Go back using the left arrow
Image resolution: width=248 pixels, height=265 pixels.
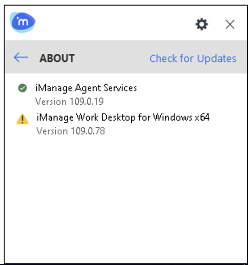21,57
